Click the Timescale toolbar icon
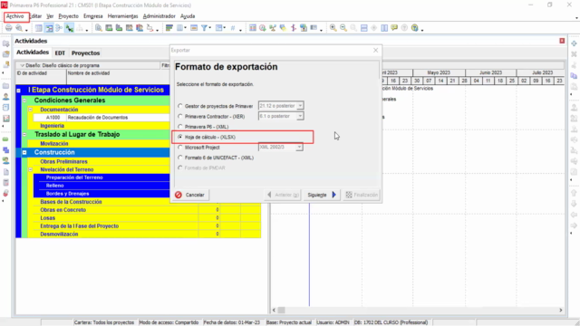This screenshot has height=326, width=580. coord(193,28)
